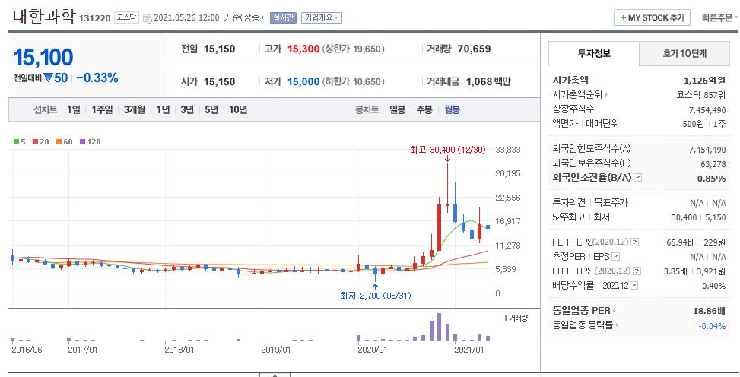
Task: Click the 외국인소진율 value 0.85%
Action: (711, 179)
